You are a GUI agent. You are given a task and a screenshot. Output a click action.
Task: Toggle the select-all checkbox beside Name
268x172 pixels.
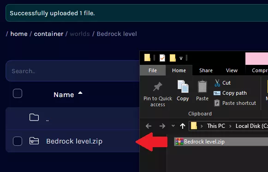click(18, 93)
